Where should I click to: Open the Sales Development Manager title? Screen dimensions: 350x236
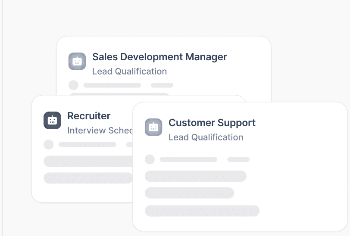click(x=159, y=57)
